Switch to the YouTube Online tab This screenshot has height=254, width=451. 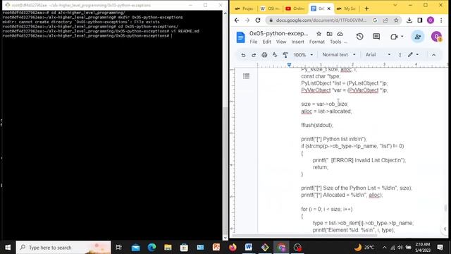coord(295,8)
